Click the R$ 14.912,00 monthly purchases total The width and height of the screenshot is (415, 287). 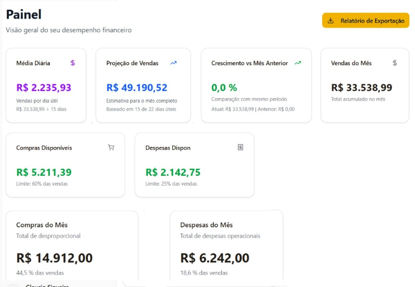[54, 258]
